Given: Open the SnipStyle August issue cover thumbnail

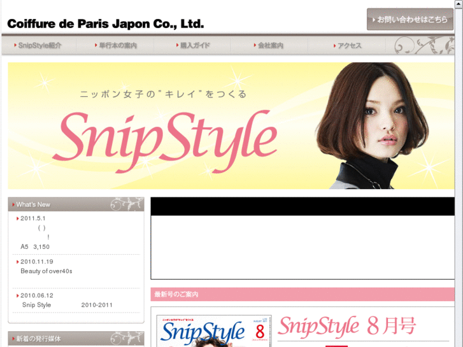Looking at the screenshot, I should click(214, 331).
